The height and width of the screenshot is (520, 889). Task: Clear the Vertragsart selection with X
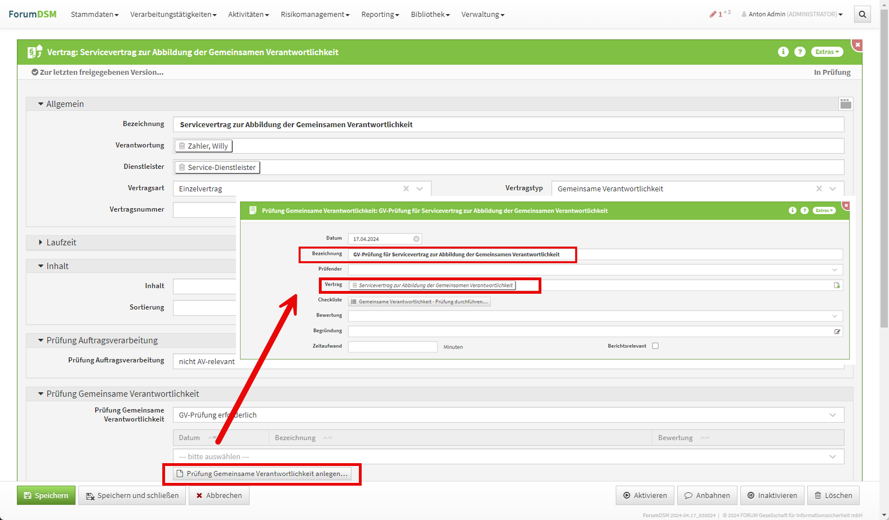(x=406, y=189)
